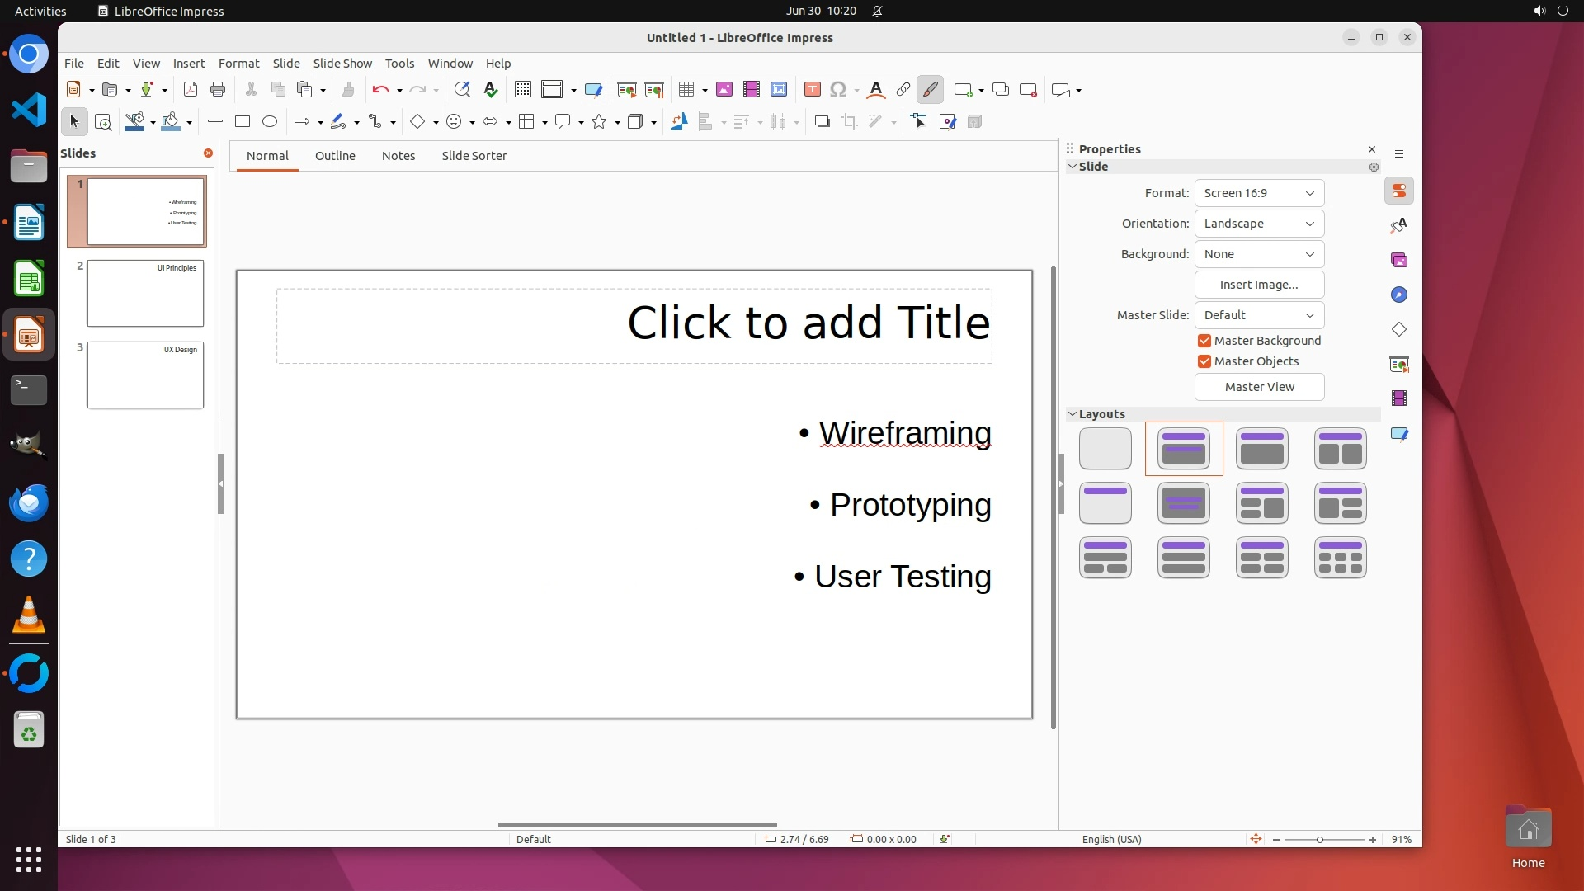This screenshot has width=1584, height=891.
Task: Click the zoom slider in status bar
Action: (1320, 840)
